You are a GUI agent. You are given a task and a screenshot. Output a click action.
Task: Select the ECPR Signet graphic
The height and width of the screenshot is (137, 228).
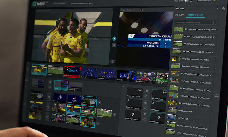[x=157, y=118]
